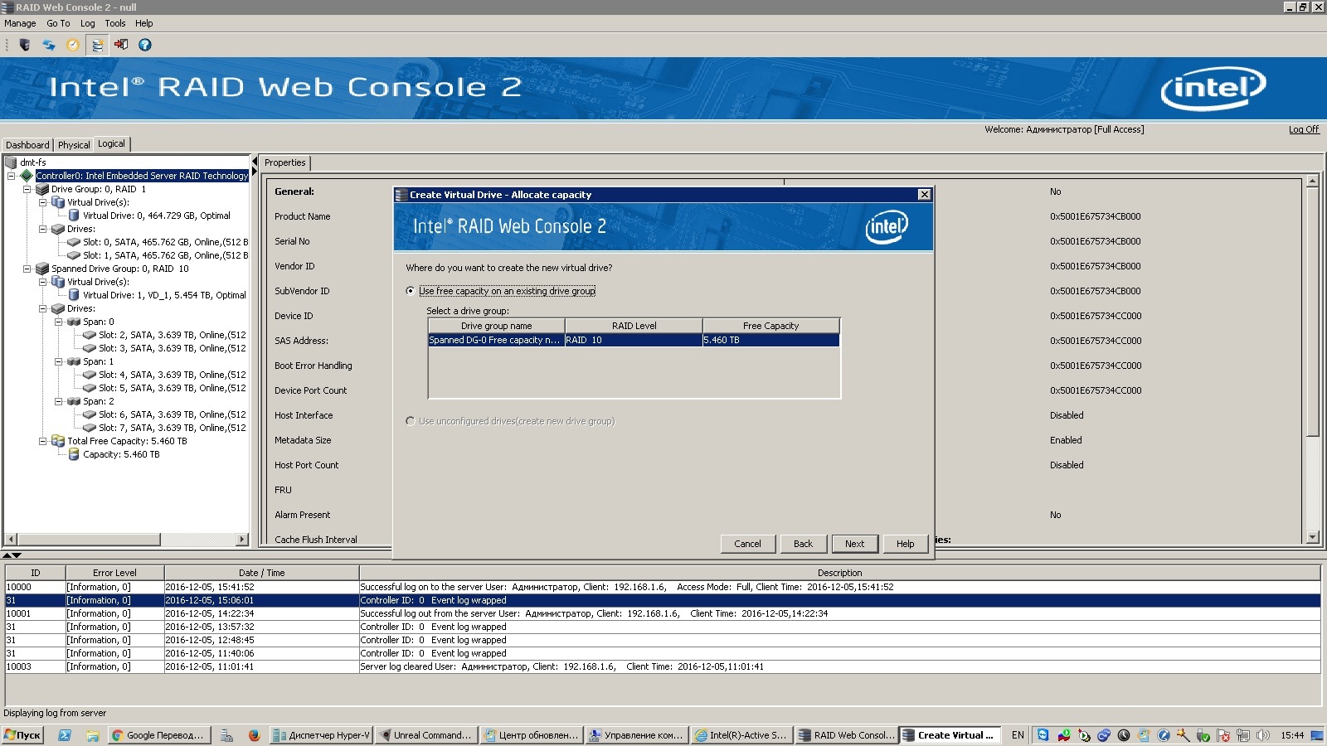Click the volume speaker tray icon
The image size is (1327, 746).
click(1263, 735)
